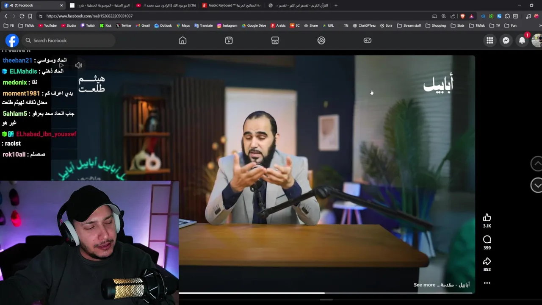Viewport: 542px width, 305px height.
Task: Click the reel progress bar
Action: tap(326, 293)
